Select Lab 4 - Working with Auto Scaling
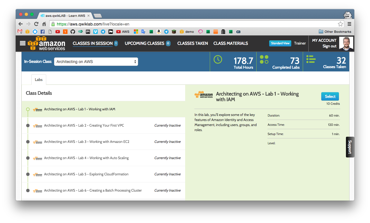370x223 pixels. coord(103,158)
